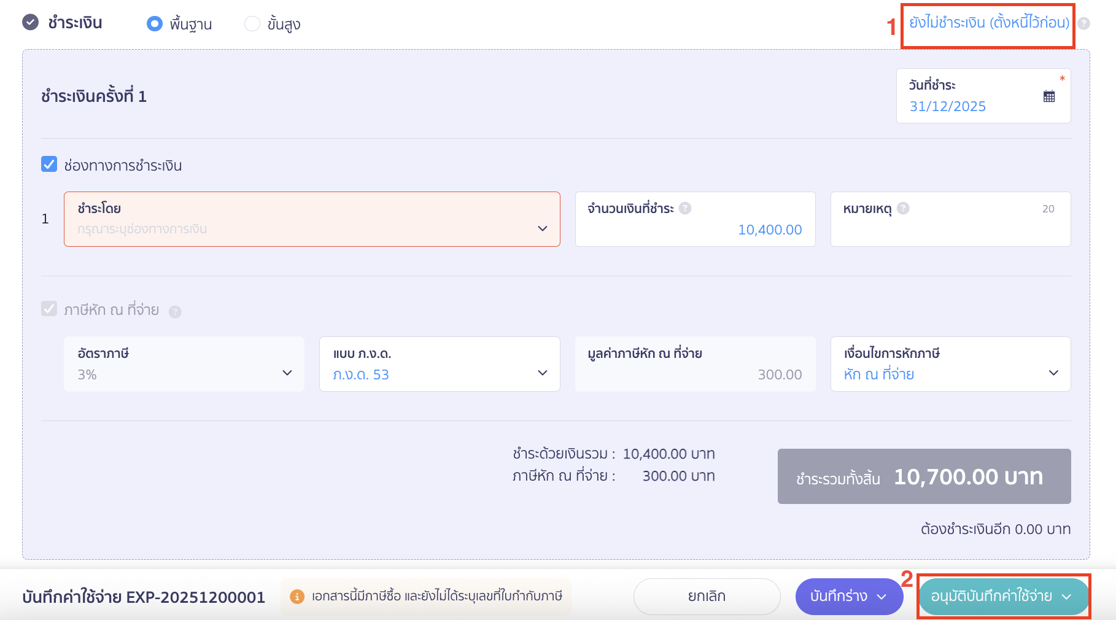The width and height of the screenshot is (1116, 620).
Task: Click the calendar icon for payment date
Action: coord(1049,96)
